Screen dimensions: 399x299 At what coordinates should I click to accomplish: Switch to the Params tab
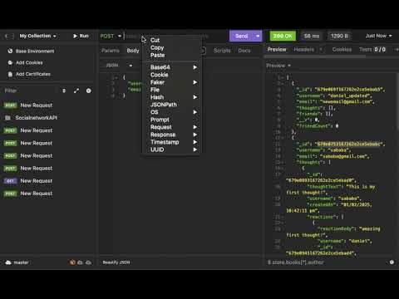111,51
